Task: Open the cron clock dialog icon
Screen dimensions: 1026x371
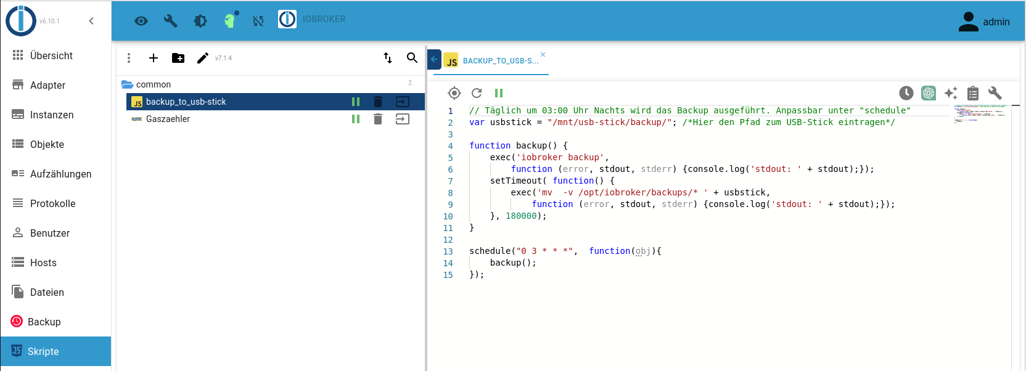Action: coord(906,93)
